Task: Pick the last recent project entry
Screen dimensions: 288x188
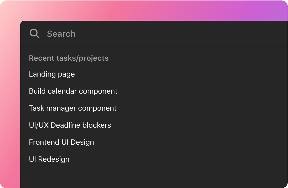Action: pos(49,159)
